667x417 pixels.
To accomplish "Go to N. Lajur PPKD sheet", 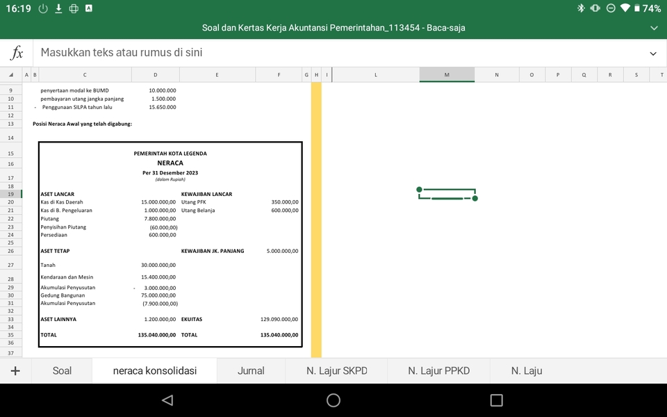I will point(438,371).
